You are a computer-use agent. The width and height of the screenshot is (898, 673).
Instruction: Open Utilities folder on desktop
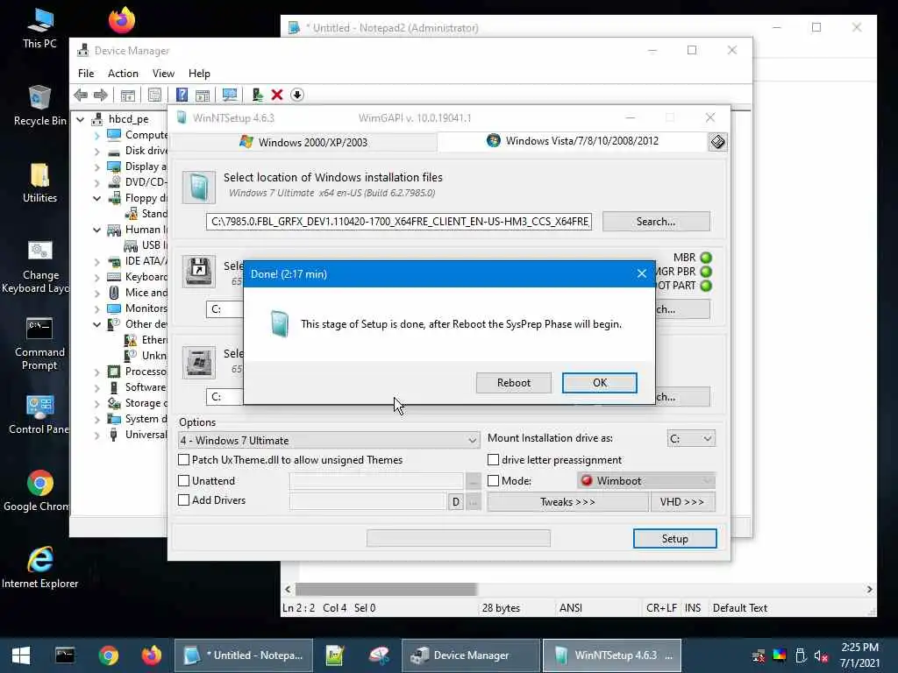pos(39,182)
